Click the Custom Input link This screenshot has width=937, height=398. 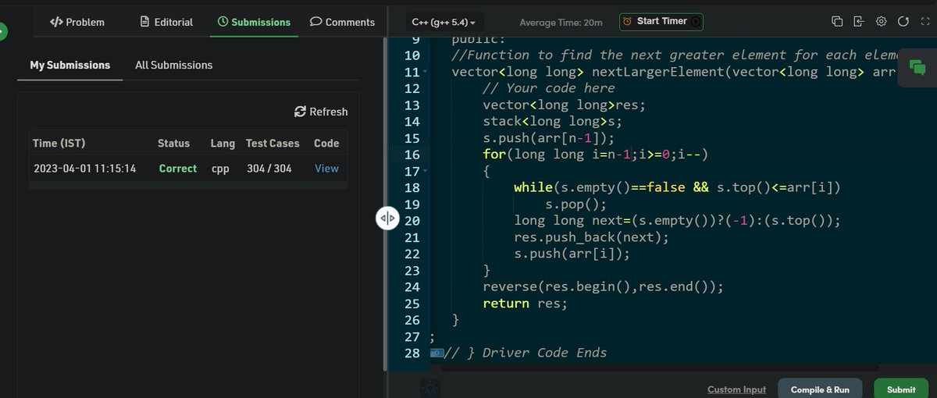tap(736, 389)
